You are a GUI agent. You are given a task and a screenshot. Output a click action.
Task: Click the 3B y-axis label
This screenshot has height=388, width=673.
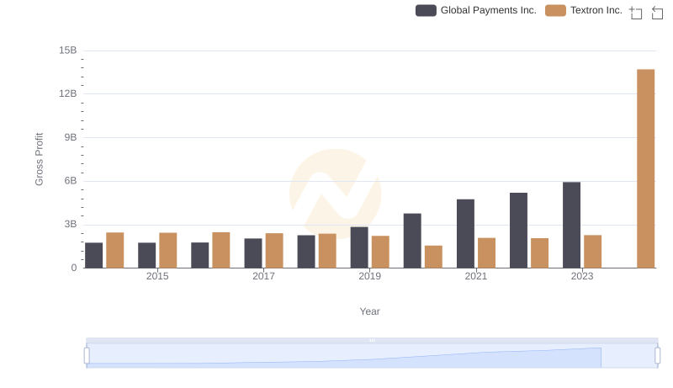coord(71,224)
